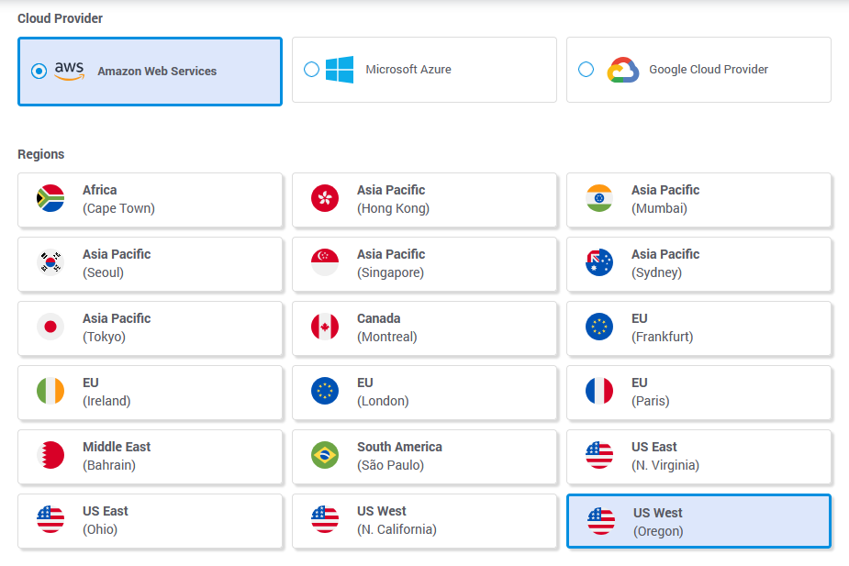Choose the Asia Pacific (Singapore) region
849x566 pixels.
point(424,263)
